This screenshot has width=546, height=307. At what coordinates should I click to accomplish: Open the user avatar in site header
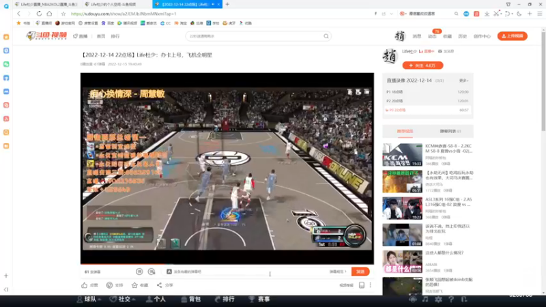click(400, 36)
